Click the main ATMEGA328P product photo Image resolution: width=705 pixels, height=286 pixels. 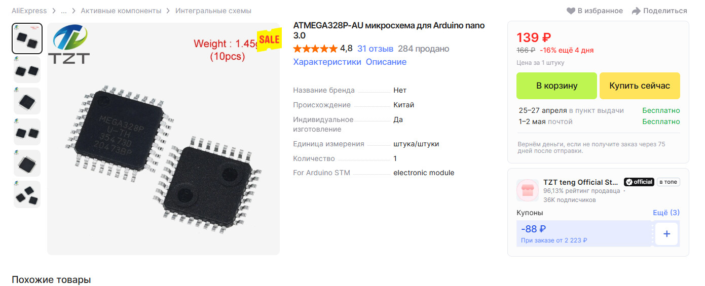click(x=163, y=139)
